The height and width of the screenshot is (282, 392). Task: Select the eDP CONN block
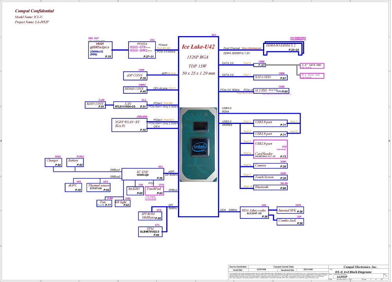tap(135, 76)
